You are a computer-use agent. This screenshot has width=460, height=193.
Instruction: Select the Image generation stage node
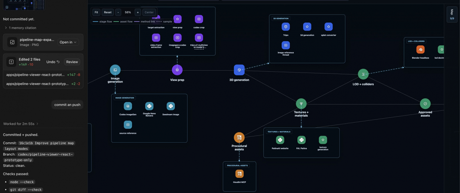[115, 70]
